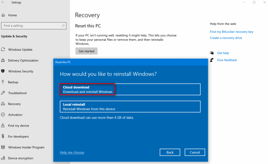This screenshot has height=164, width=268.
Task: Click the Update & Security section heading
Action: [14, 36]
